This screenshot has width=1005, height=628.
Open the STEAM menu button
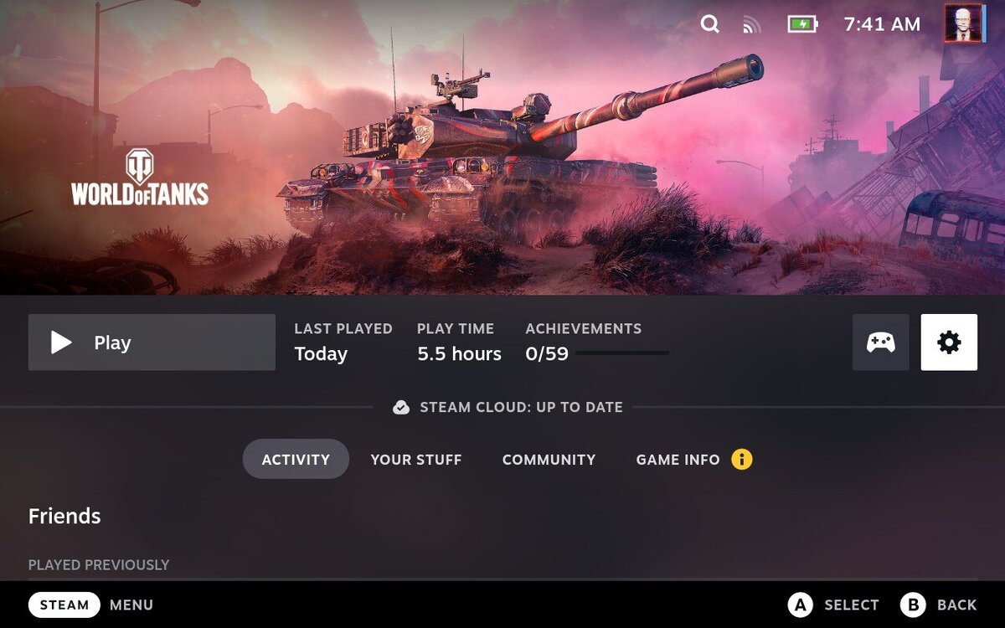click(64, 605)
